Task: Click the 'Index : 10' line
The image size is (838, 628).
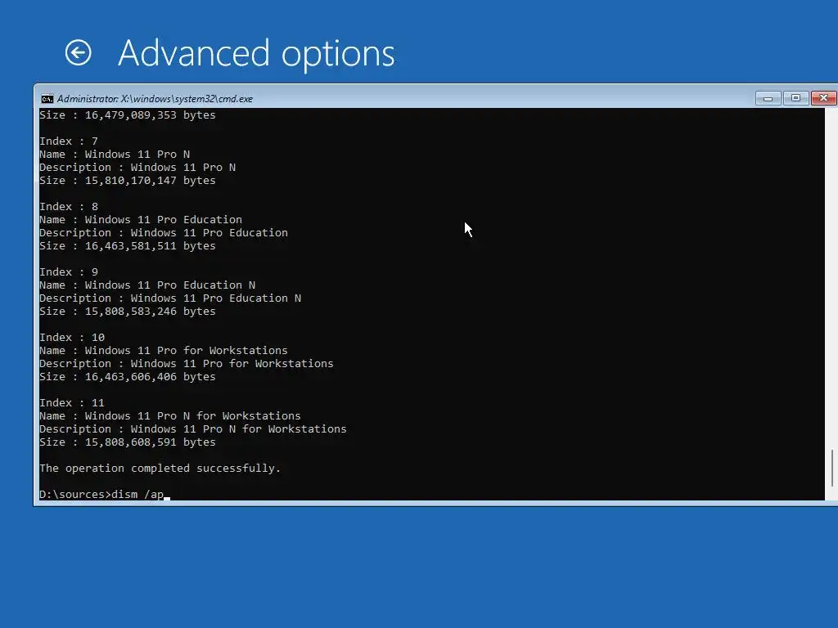Action: (x=72, y=338)
